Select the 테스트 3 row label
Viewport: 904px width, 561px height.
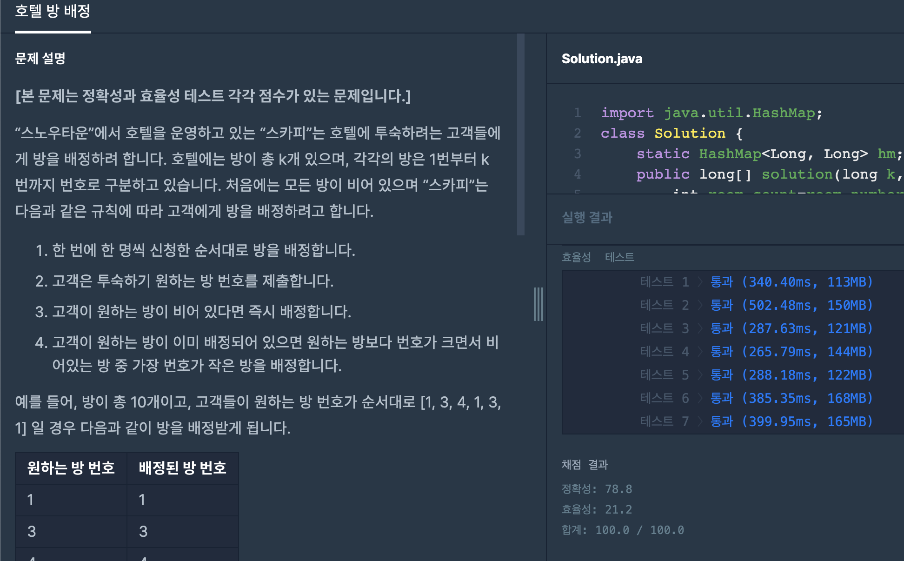(x=664, y=328)
